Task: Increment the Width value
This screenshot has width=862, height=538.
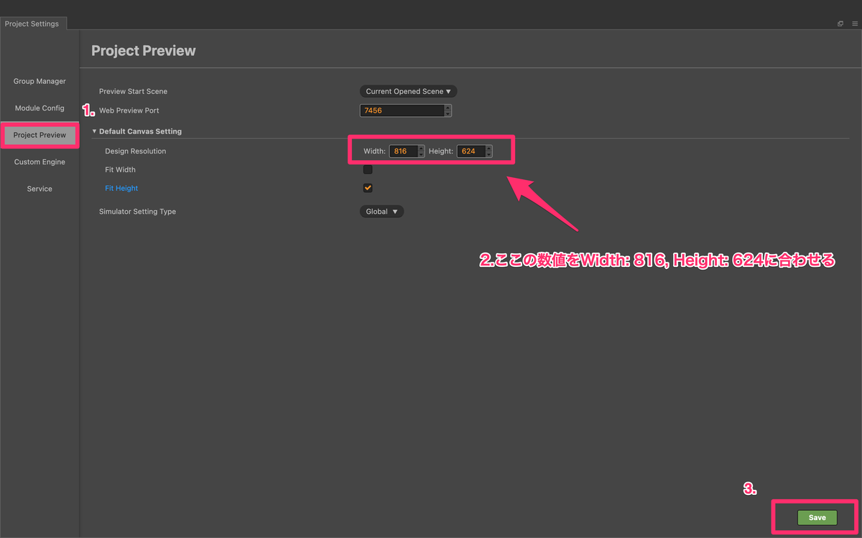Action: (x=421, y=148)
